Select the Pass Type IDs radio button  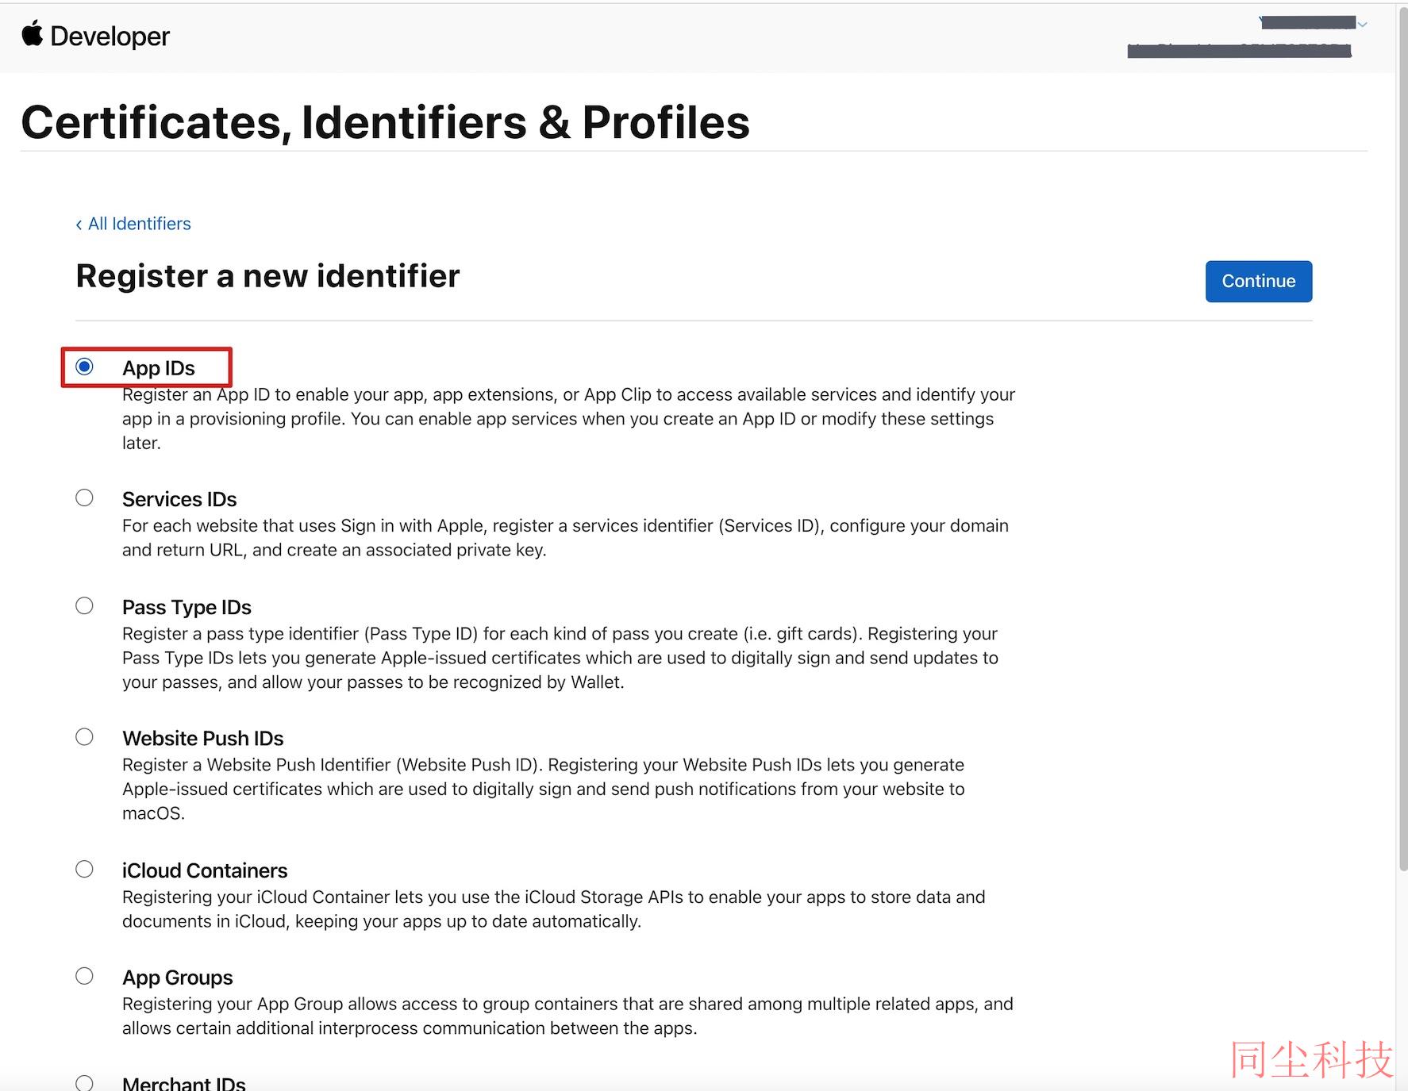click(x=84, y=605)
